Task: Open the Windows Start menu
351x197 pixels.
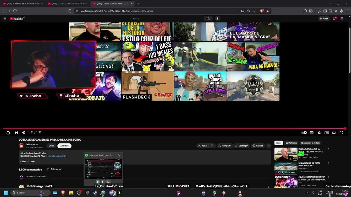Action: pos(6,193)
